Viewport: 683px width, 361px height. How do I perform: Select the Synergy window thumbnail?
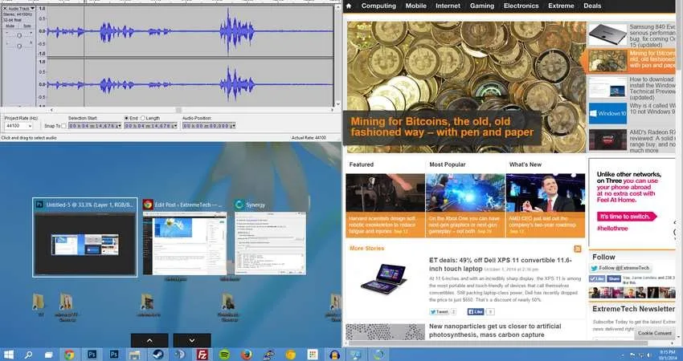[x=270, y=238]
